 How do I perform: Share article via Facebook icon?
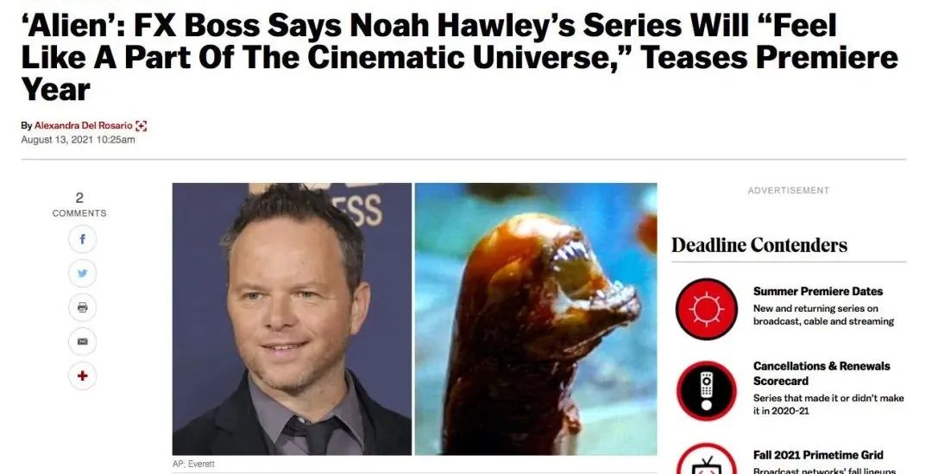[x=82, y=240]
